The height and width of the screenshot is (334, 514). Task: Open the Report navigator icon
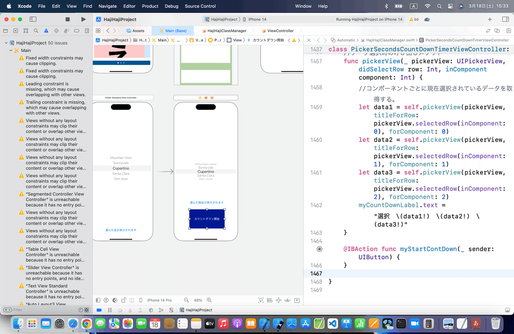click(x=86, y=31)
